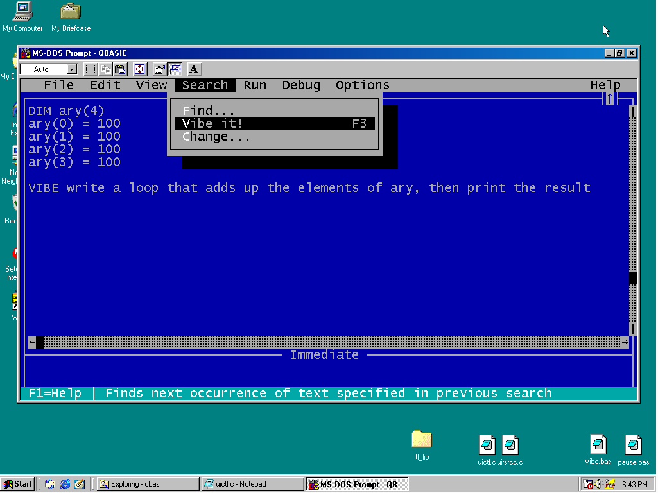This screenshot has width=658, height=493.
Task: Open the Windows Start button
Action: click(x=17, y=484)
